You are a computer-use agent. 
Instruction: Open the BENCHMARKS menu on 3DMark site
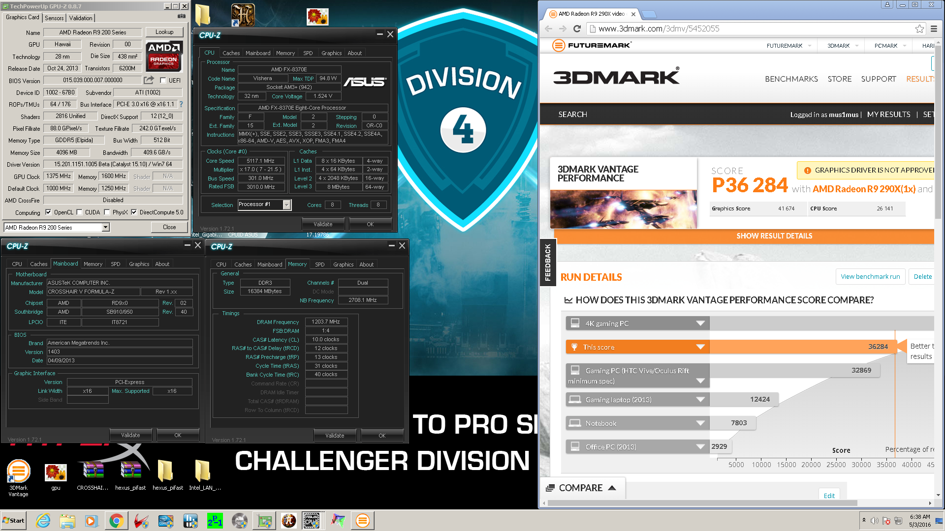coord(791,79)
